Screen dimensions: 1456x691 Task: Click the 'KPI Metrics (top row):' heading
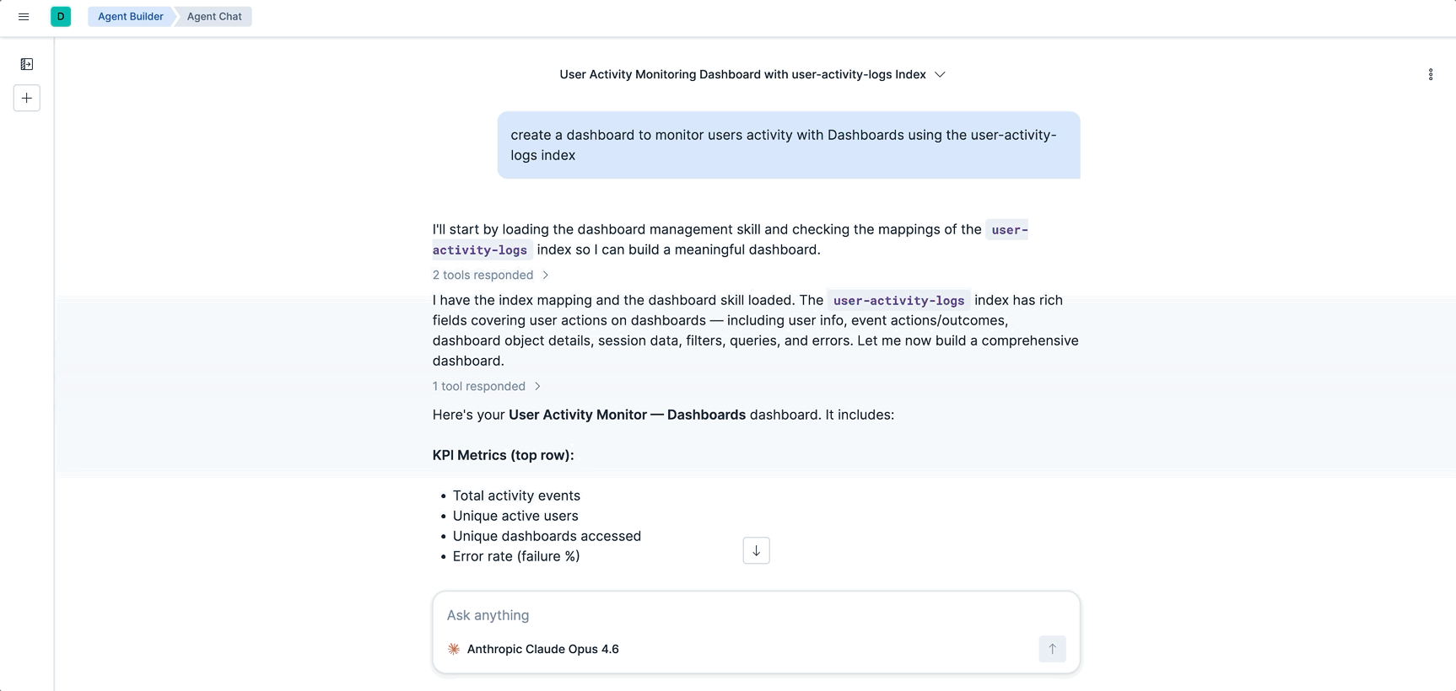[x=503, y=455]
